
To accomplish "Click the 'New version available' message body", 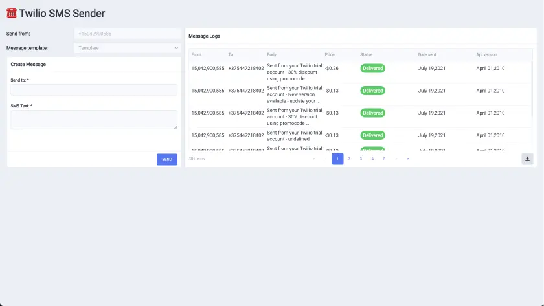I will coord(295,94).
